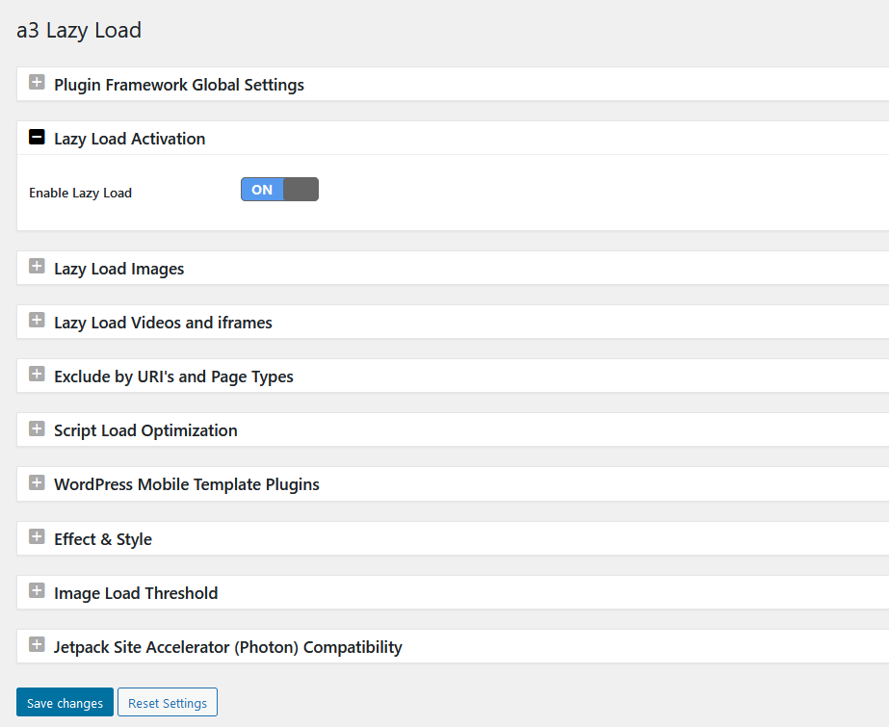Click the Enable Lazy Load label
This screenshot has width=889, height=727.
click(x=81, y=194)
